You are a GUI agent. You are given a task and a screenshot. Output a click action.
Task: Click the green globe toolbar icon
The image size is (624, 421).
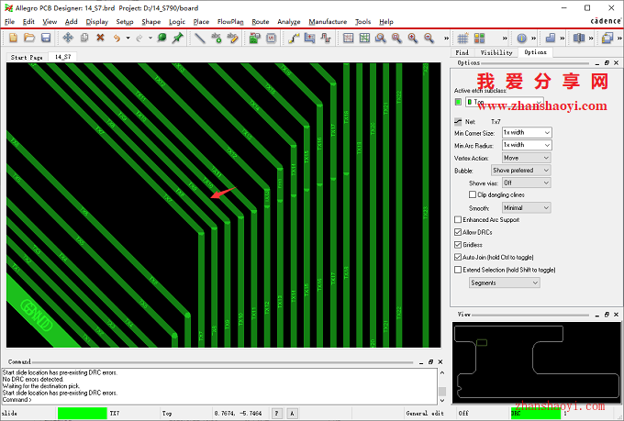[x=162, y=38]
